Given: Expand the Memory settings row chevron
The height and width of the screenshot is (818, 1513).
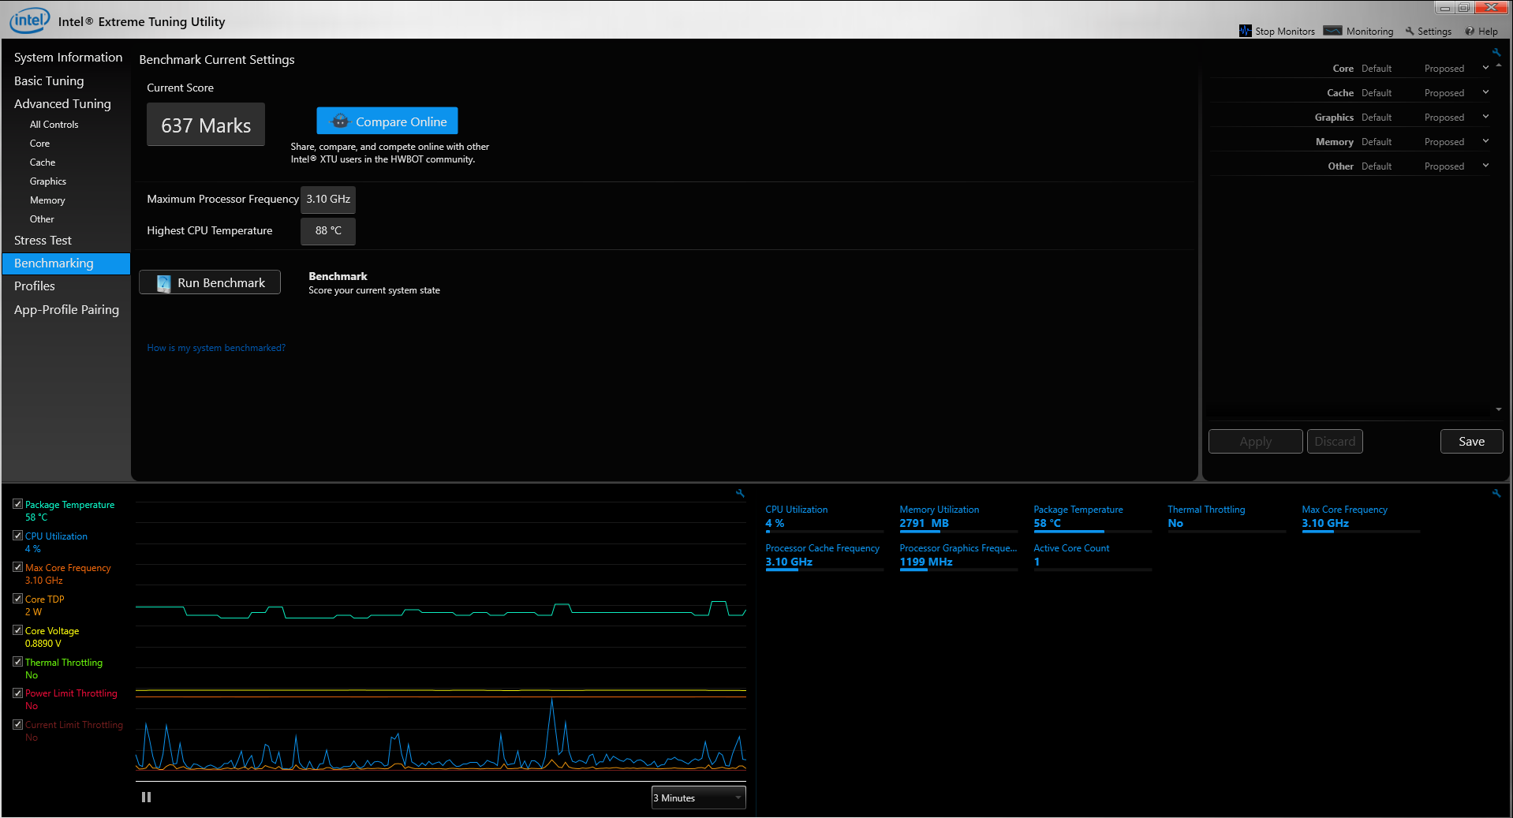Looking at the screenshot, I should (x=1485, y=141).
